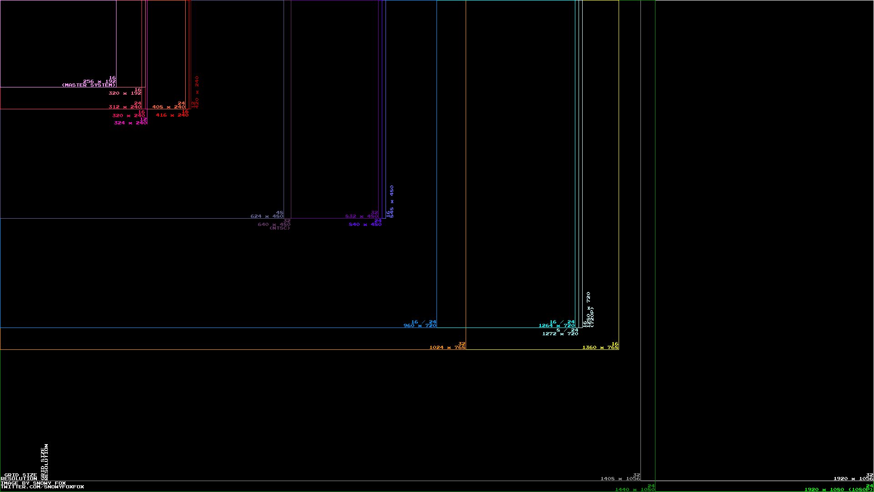This screenshot has height=492, width=874.
Task: Select the "320 x 240" resolution label
Action: [x=129, y=116]
